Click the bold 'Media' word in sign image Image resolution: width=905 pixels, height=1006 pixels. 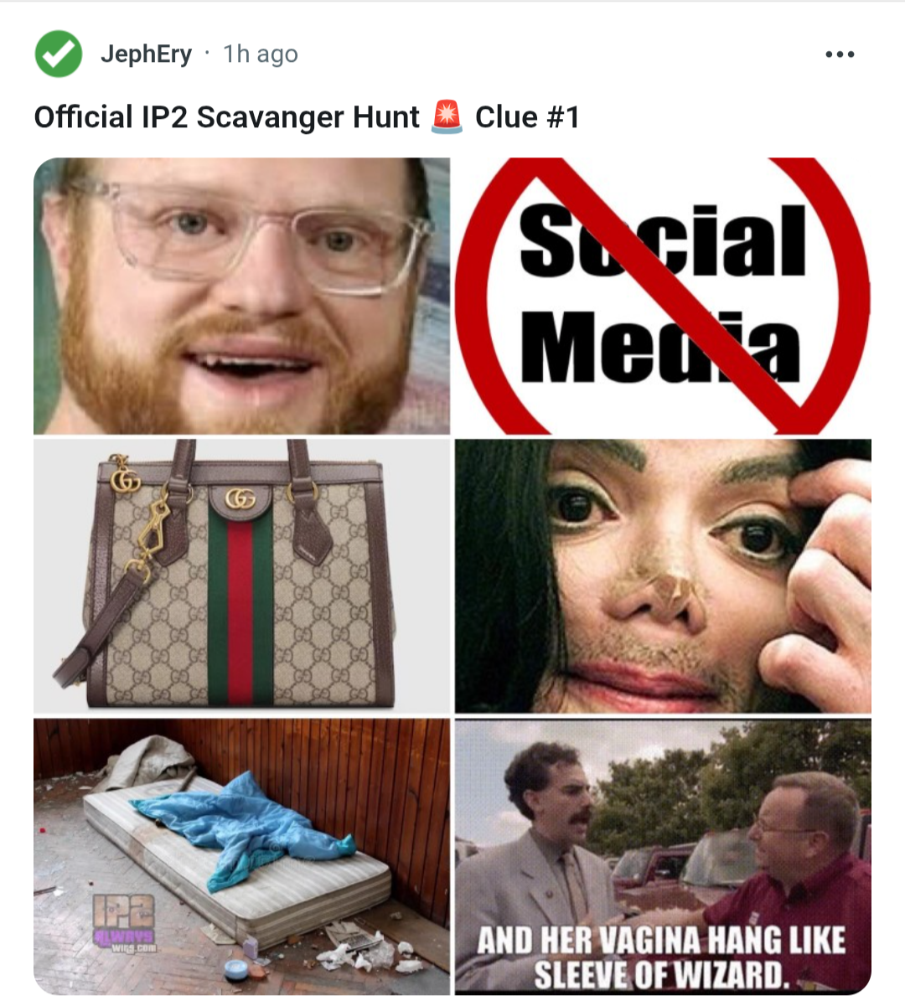pos(661,345)
